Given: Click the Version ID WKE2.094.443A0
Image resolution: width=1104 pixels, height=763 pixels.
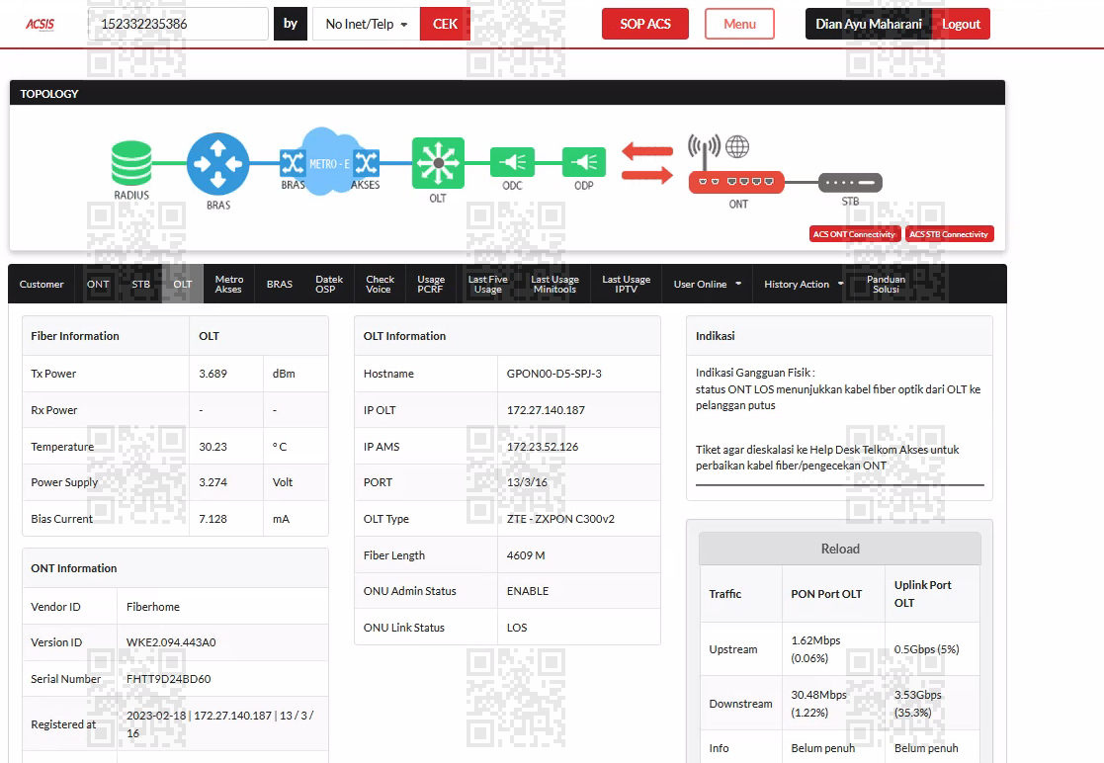Looking at the screenshot, I should [x=171, y=642].
